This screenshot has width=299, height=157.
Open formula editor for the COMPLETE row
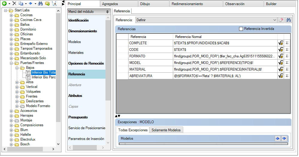(x=281, y=43)
